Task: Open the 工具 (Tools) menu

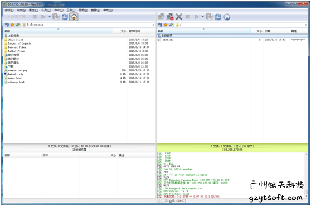Action: (x=71, y=10)
